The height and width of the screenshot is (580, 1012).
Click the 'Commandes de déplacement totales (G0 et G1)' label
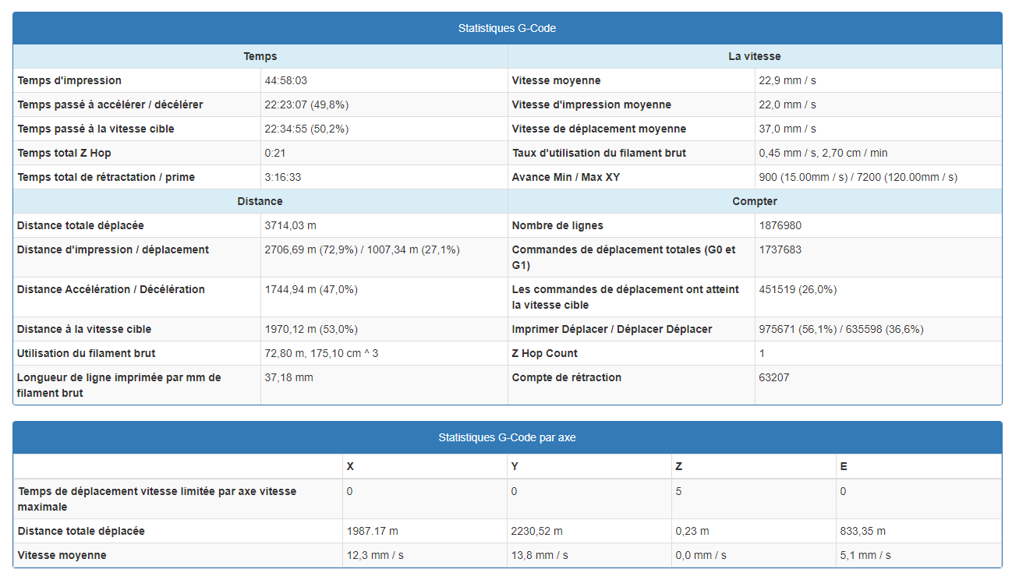coord(624,257)
